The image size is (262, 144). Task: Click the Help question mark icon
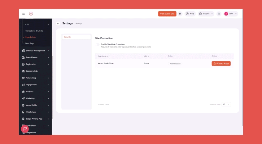(187, 14)
